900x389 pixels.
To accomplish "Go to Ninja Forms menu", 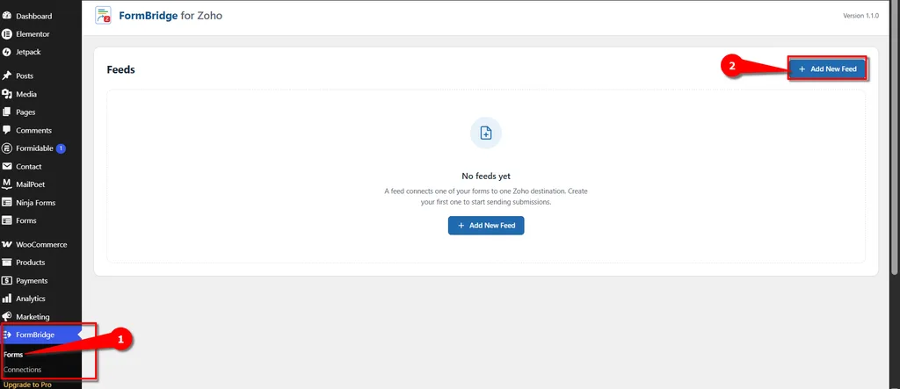I will coord(35,203).
